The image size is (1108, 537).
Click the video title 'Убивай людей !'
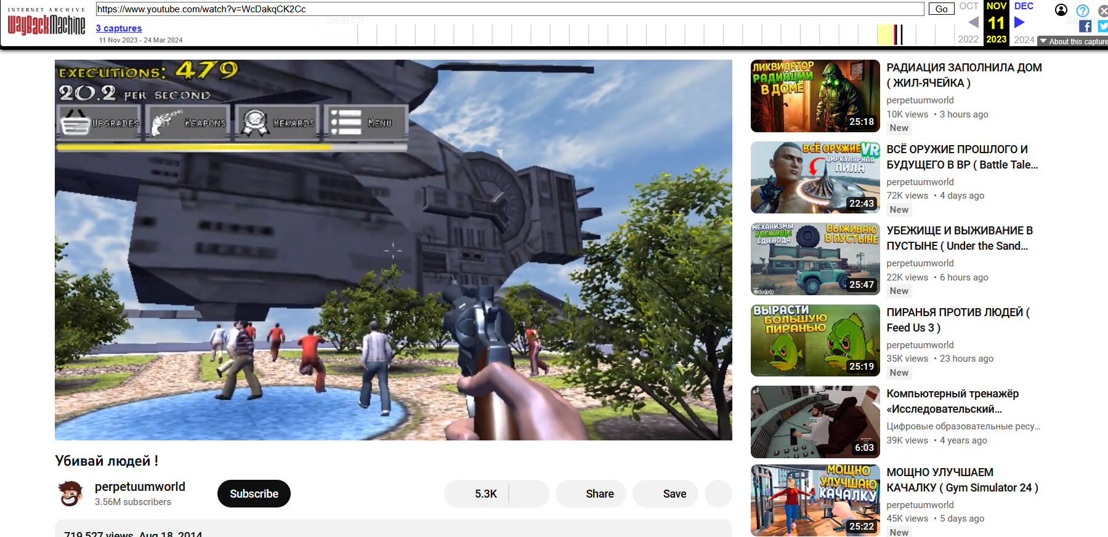tap(107, 461)
